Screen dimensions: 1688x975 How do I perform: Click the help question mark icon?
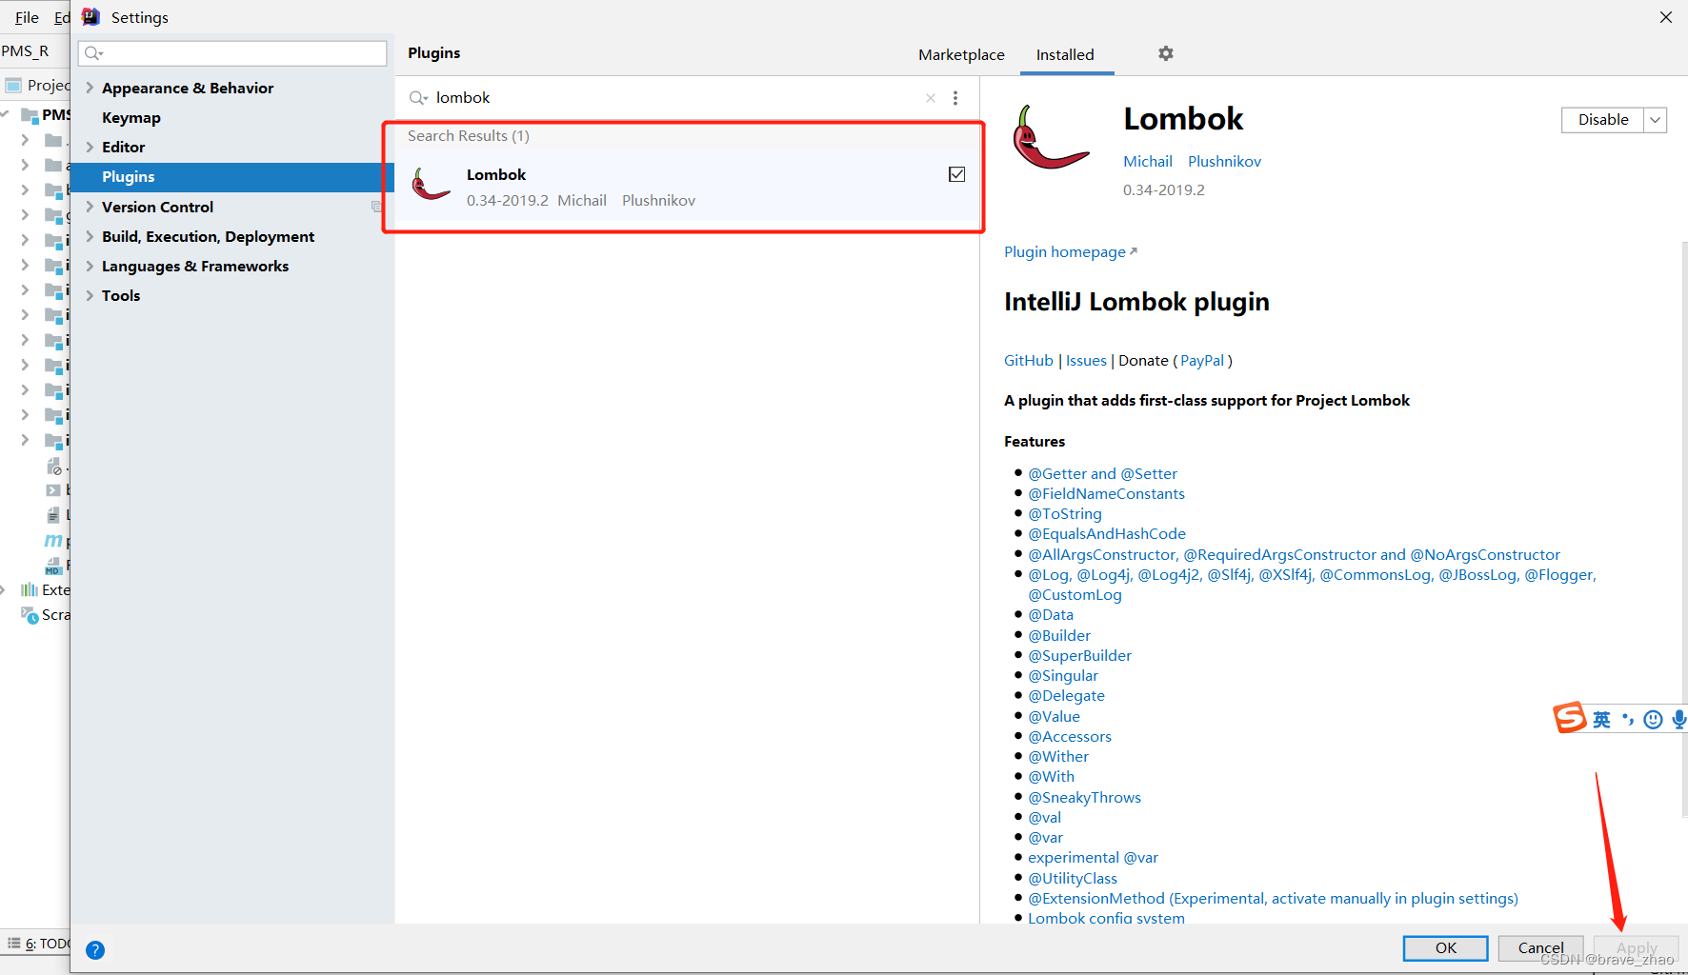pyautogui.click(x=95, y=949)
